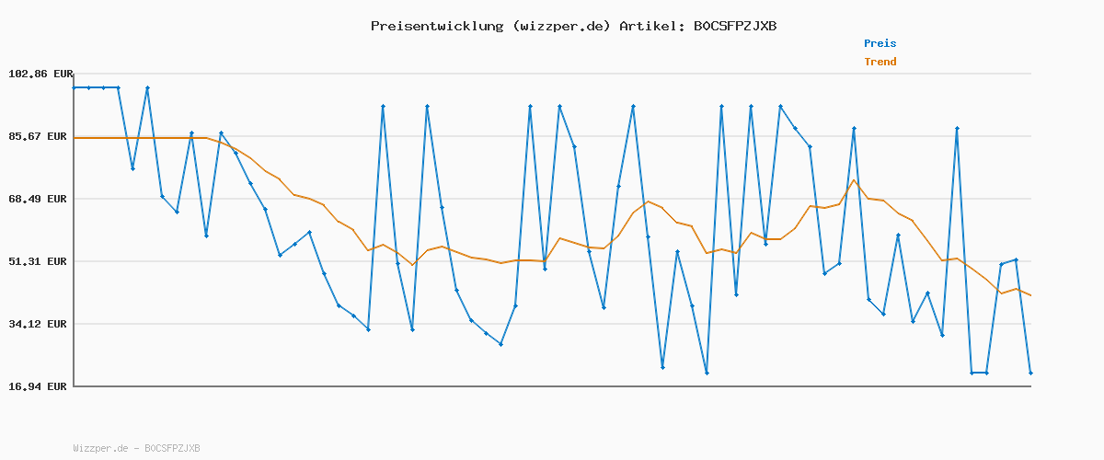Click wizzper.de in the chart title
This screenshot has height=460, width=1104.
[x=558, y=26]
